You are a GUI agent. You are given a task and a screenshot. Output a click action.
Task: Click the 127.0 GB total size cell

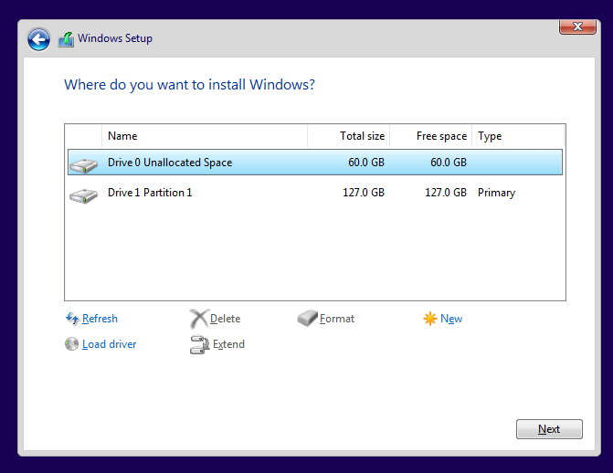[x=364, y=193]
